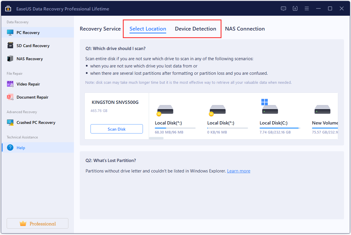Click the Professional upgrade button
This screenshot has height=235, width=351.
38,223
